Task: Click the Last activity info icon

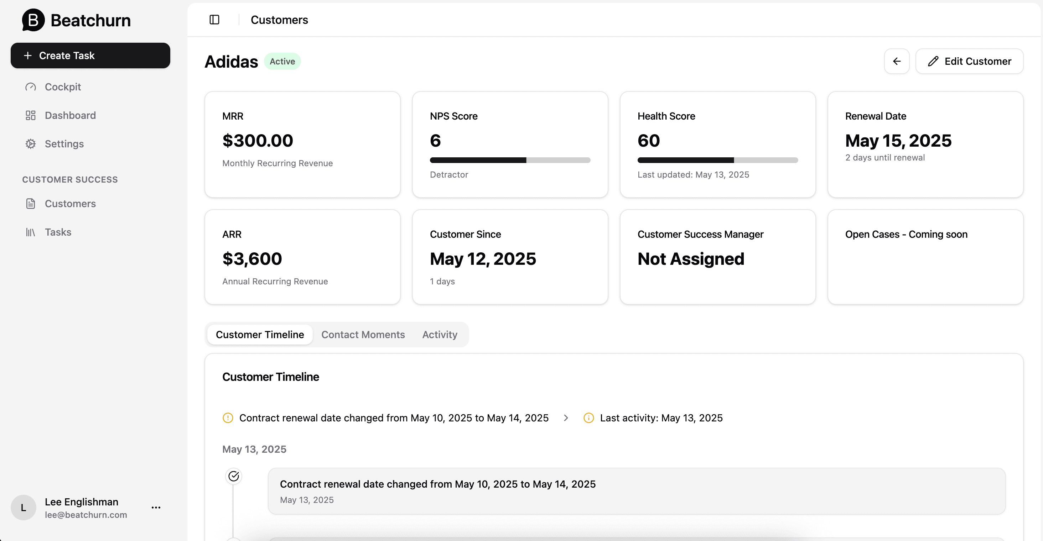Action: (589, 417)
